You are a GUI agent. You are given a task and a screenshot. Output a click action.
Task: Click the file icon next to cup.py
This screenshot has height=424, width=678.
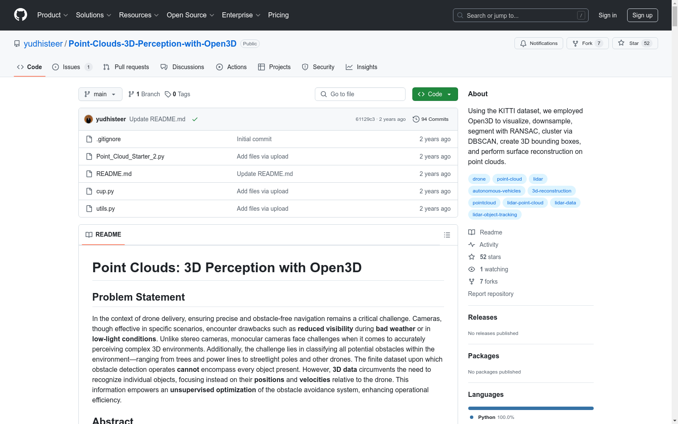coord(89,191)
